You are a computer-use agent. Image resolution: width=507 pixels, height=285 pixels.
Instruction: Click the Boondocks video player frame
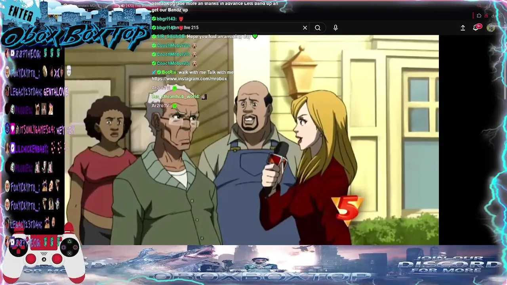pyautogui.click(x=252, y=140)
